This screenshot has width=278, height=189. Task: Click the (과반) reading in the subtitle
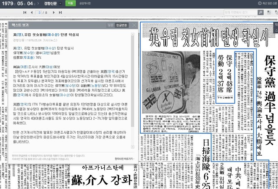[x=46, y=53]
